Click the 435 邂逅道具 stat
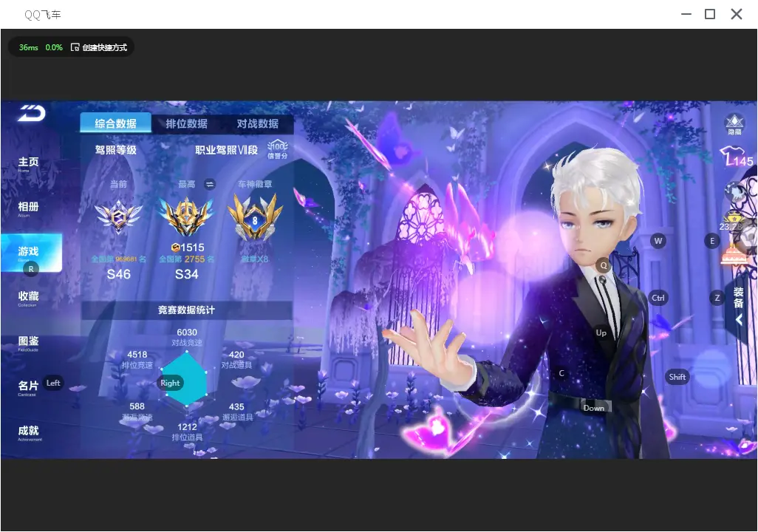758x532 pixels. [x=237, y=412]
